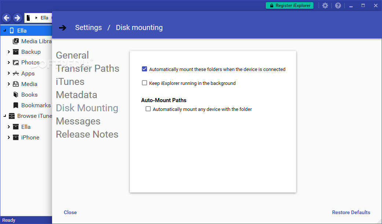Viewport: 382px width, 224px height.
Task: Click the device icon in the path bar
Action: [x=28, y=18]
